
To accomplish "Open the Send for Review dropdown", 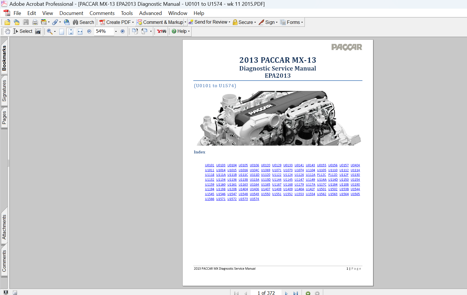I will (x=209, y=22).
